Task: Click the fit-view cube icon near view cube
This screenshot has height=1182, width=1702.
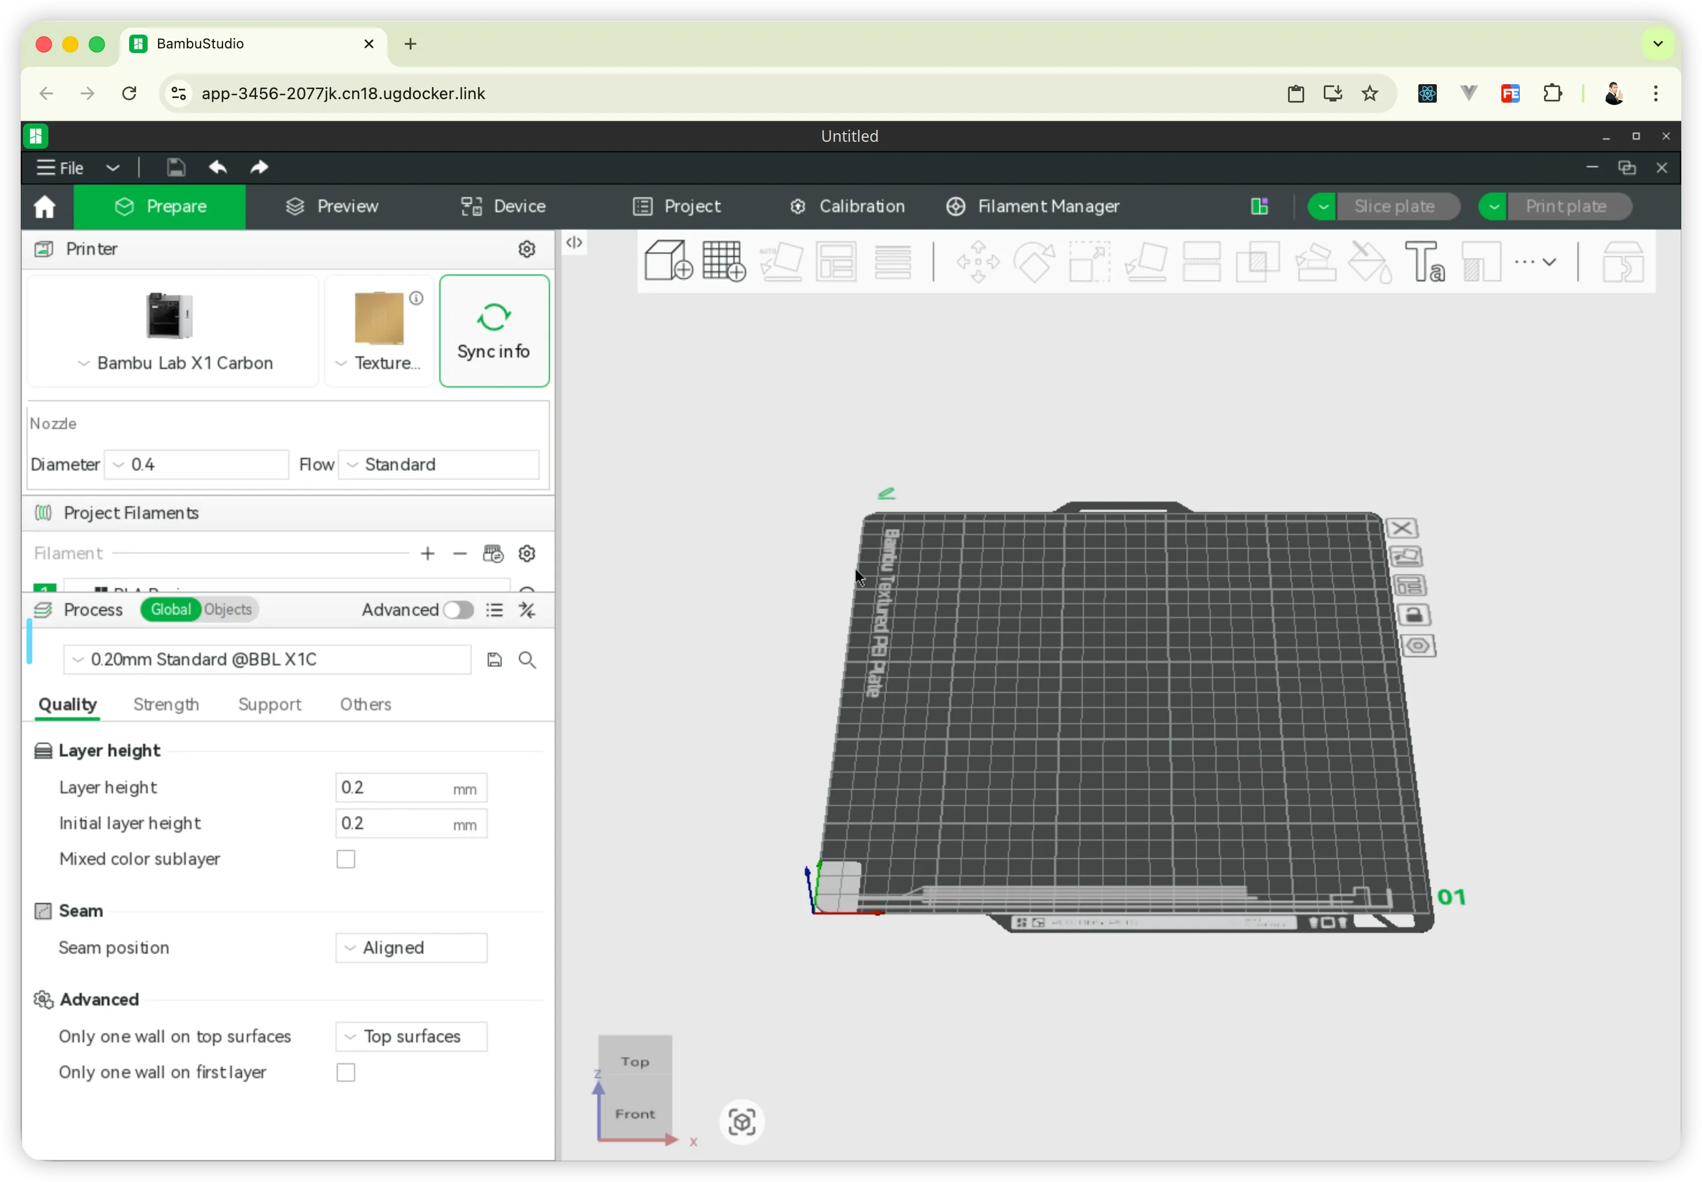Action: 742,1121
